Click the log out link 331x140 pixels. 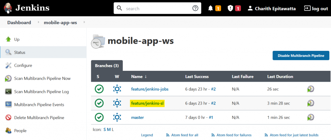[320, 8]
